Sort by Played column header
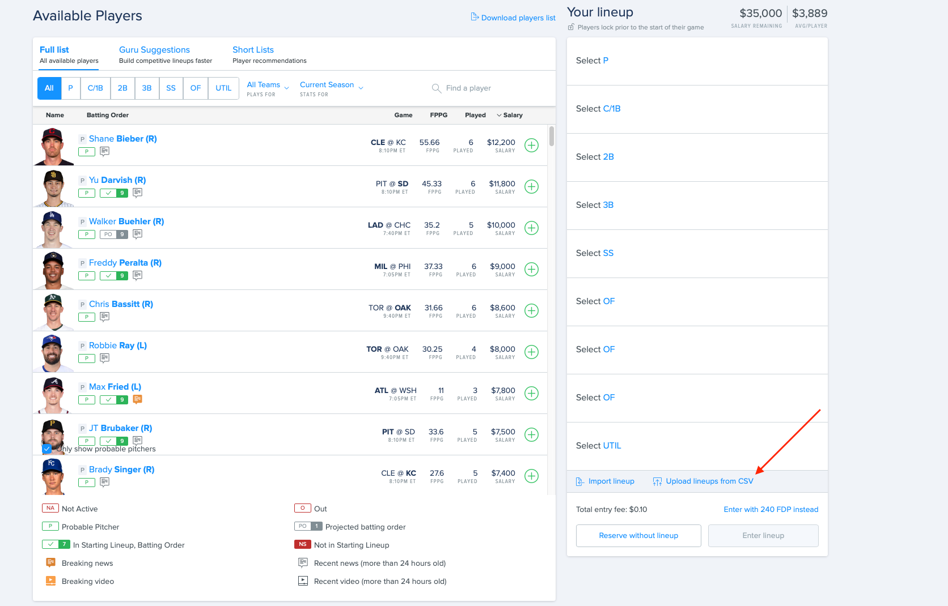The width and height of the screenshot is (948, 606). [x=475, y=115]
